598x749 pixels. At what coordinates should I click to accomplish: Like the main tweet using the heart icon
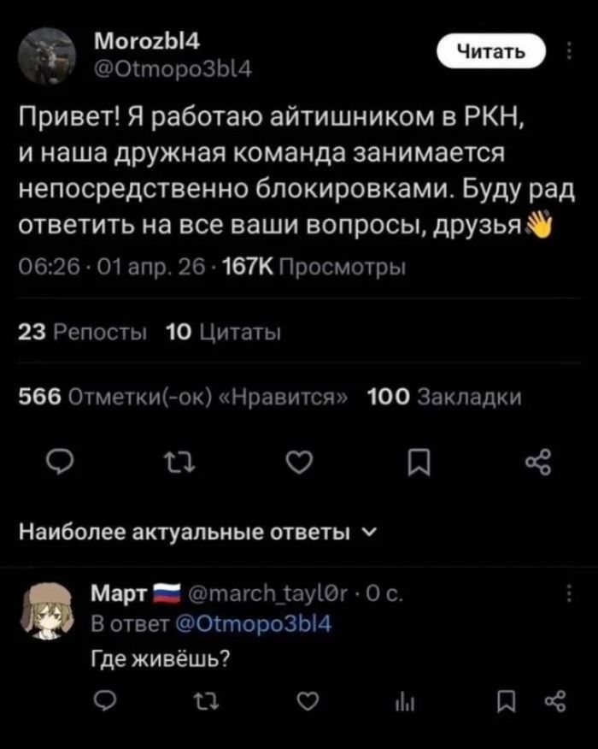click(x=296, y=461)
